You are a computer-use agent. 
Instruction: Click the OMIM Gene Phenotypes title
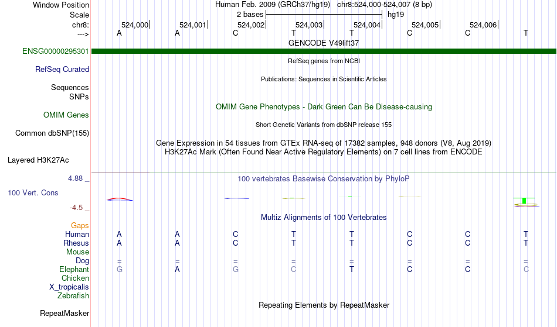click(x=324, y=107)
